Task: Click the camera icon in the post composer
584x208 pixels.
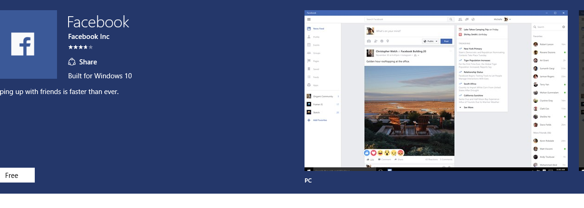Action: pyautogui.click(x=369, y=41)
